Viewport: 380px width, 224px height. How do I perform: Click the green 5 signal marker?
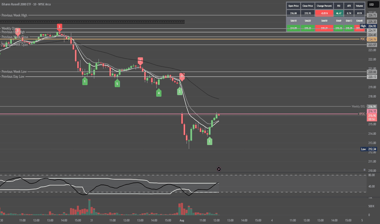117,83
